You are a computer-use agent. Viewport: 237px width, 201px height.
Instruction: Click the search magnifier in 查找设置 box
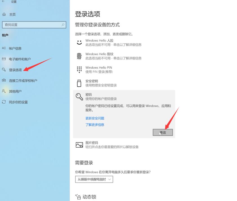tap(63, 25)
